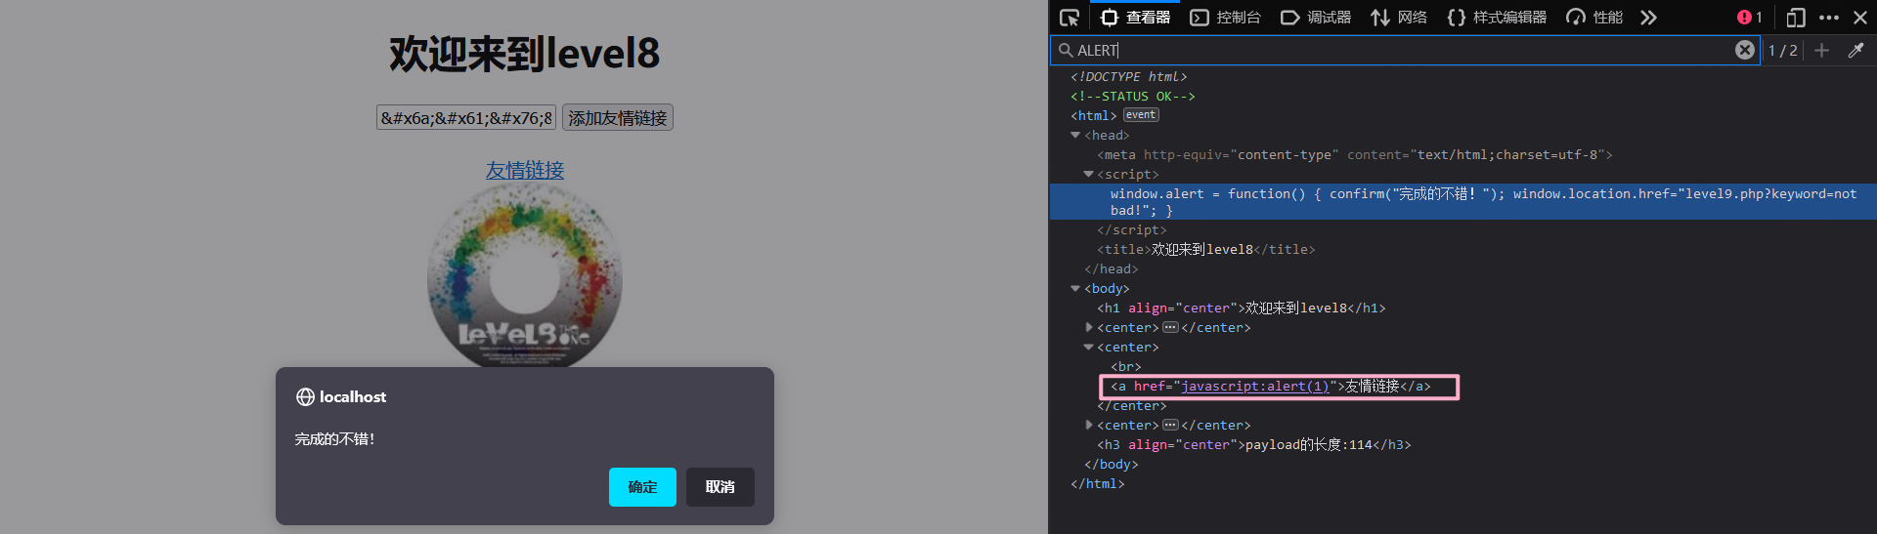This screenshot has width=1877, height=534.
Task: Open the 调试器 debugger tab
Action: [x=1316, y=18]
